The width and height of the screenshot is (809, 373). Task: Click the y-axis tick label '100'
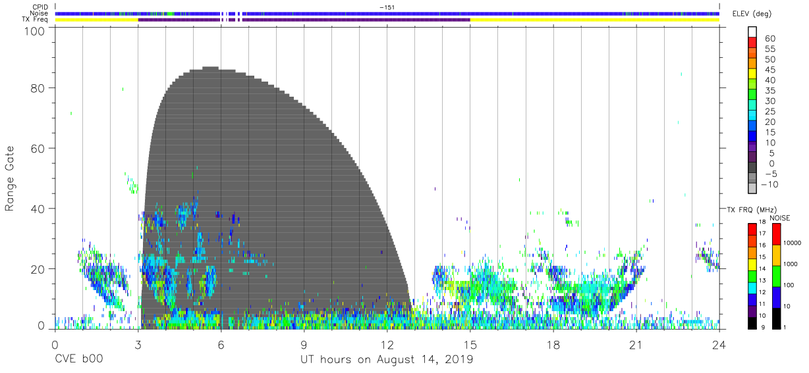pyautogui.click(x=34, y=31)
